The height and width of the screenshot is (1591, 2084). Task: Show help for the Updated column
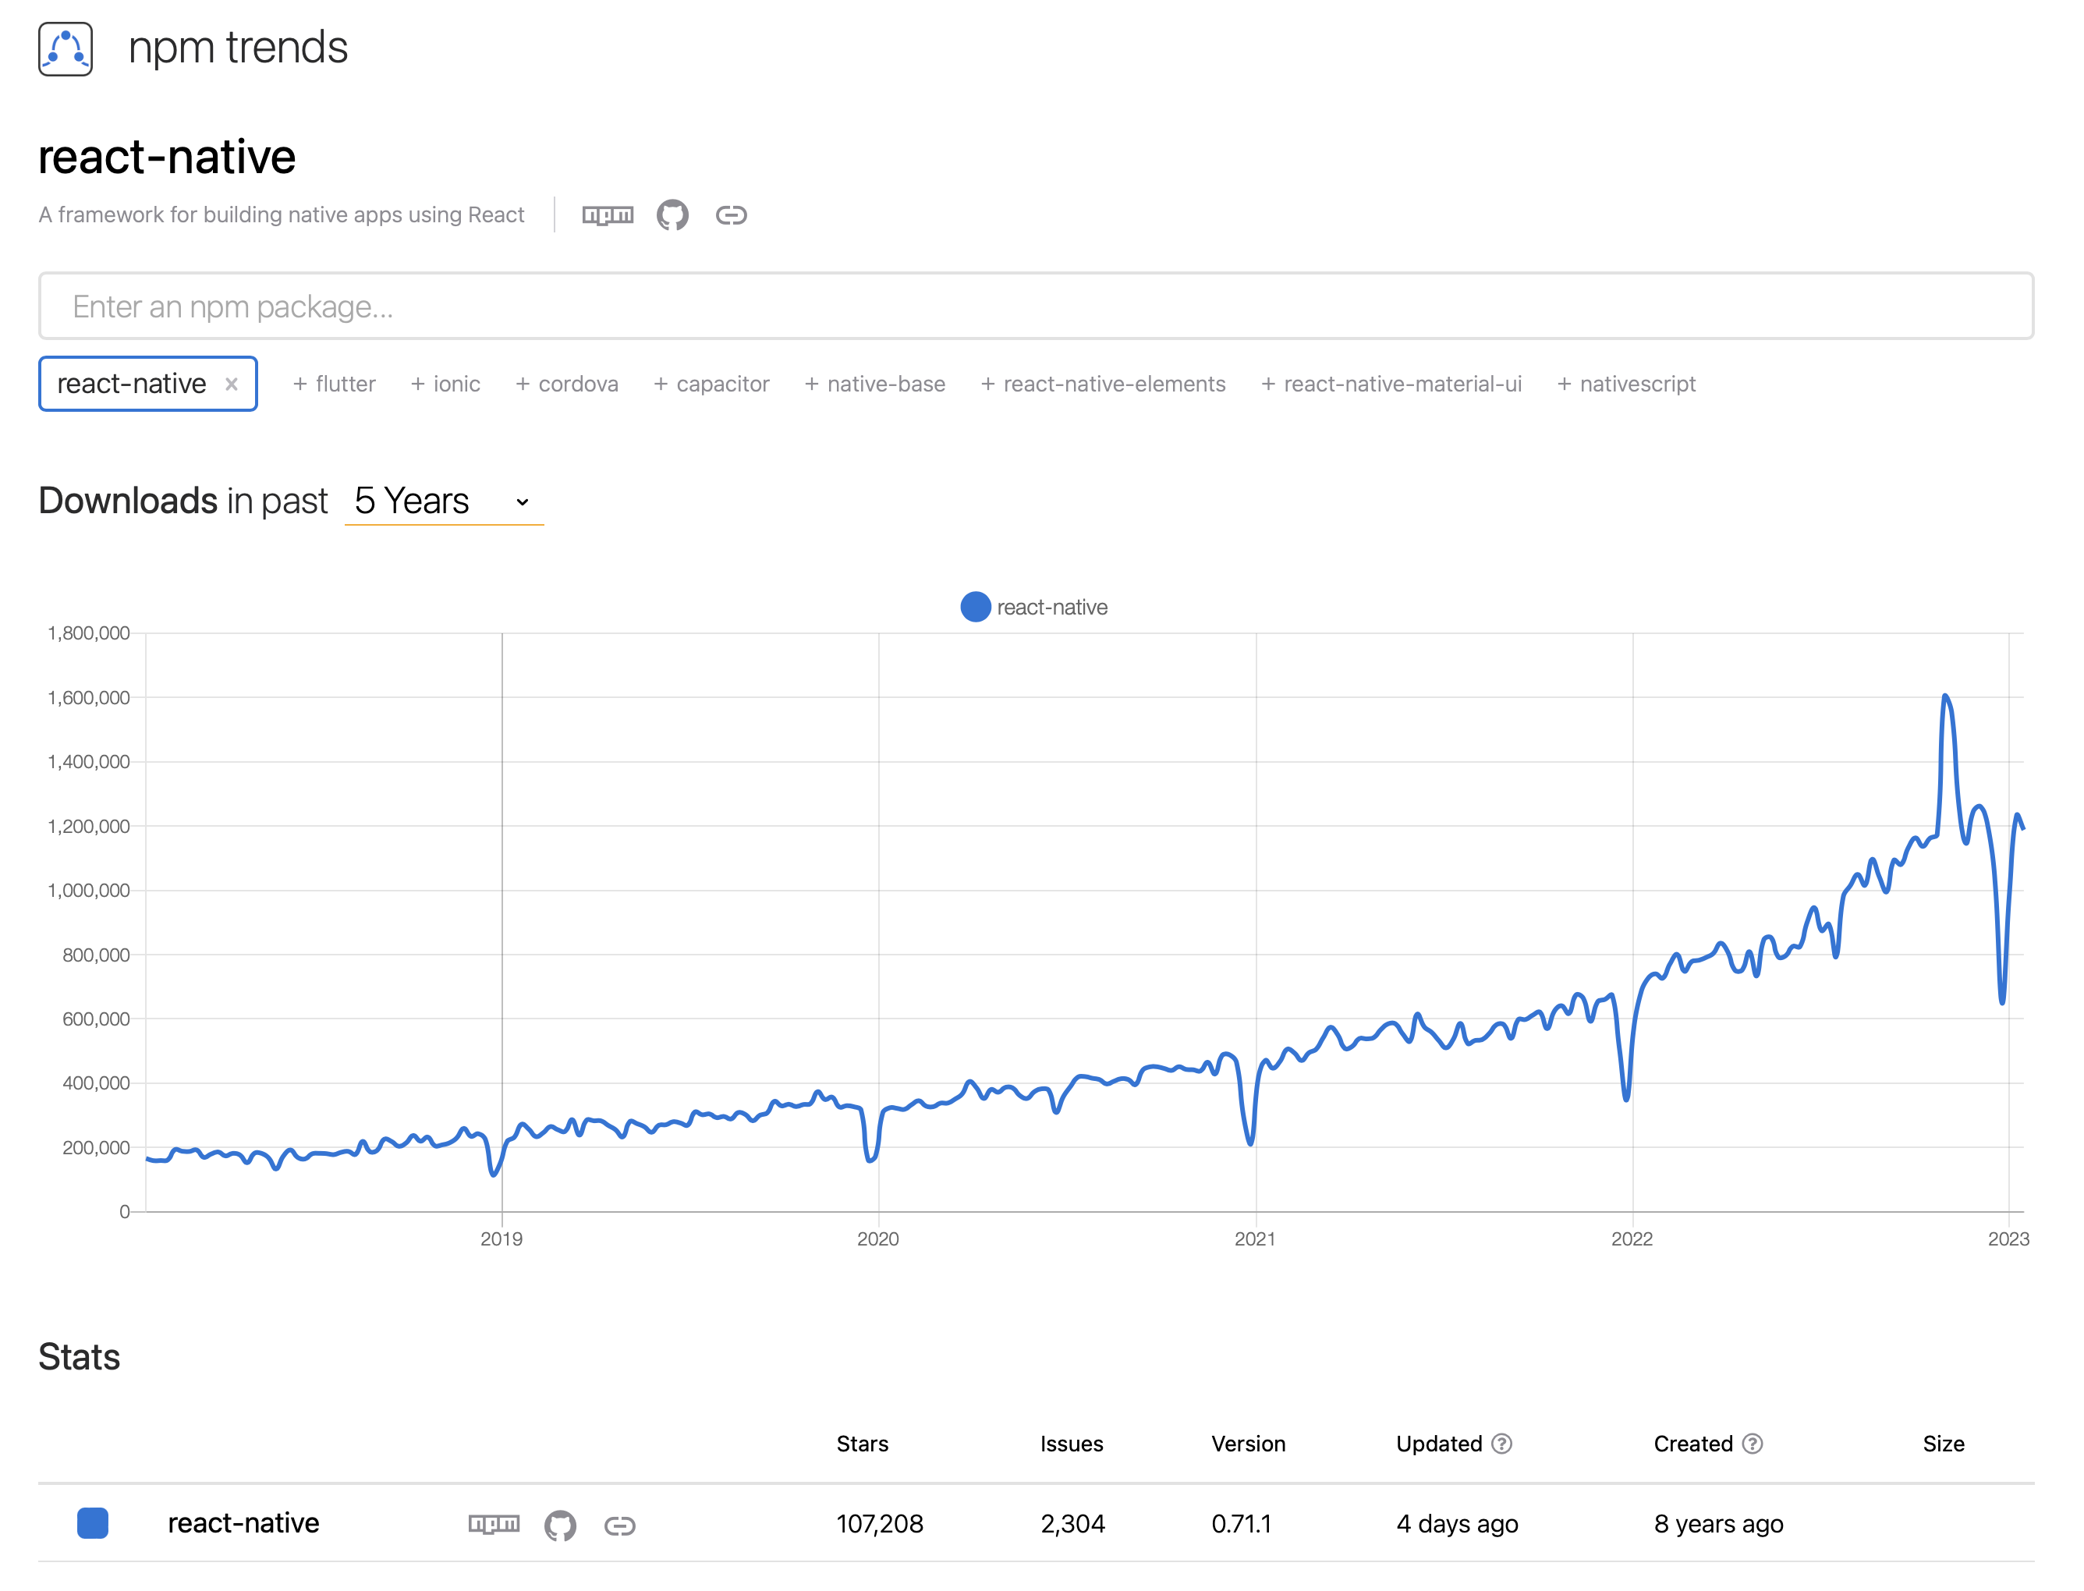[x=1501, y=1444]
